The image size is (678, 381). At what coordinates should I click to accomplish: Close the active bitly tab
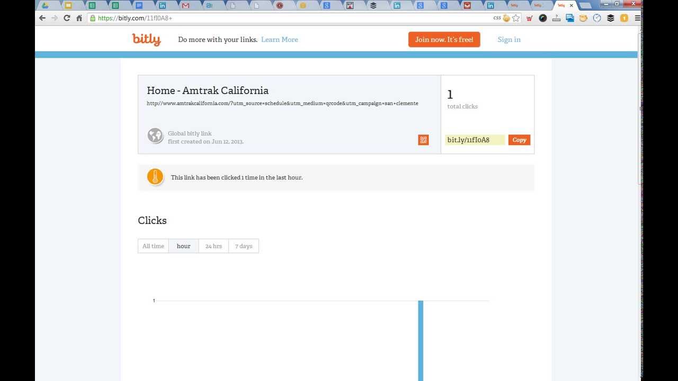pyautogui.click(x=571, y=5)
